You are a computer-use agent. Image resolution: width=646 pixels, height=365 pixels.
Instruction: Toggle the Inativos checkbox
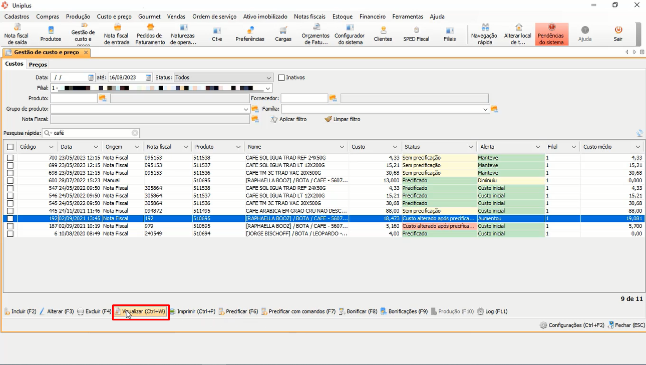[x=281, y=78]
